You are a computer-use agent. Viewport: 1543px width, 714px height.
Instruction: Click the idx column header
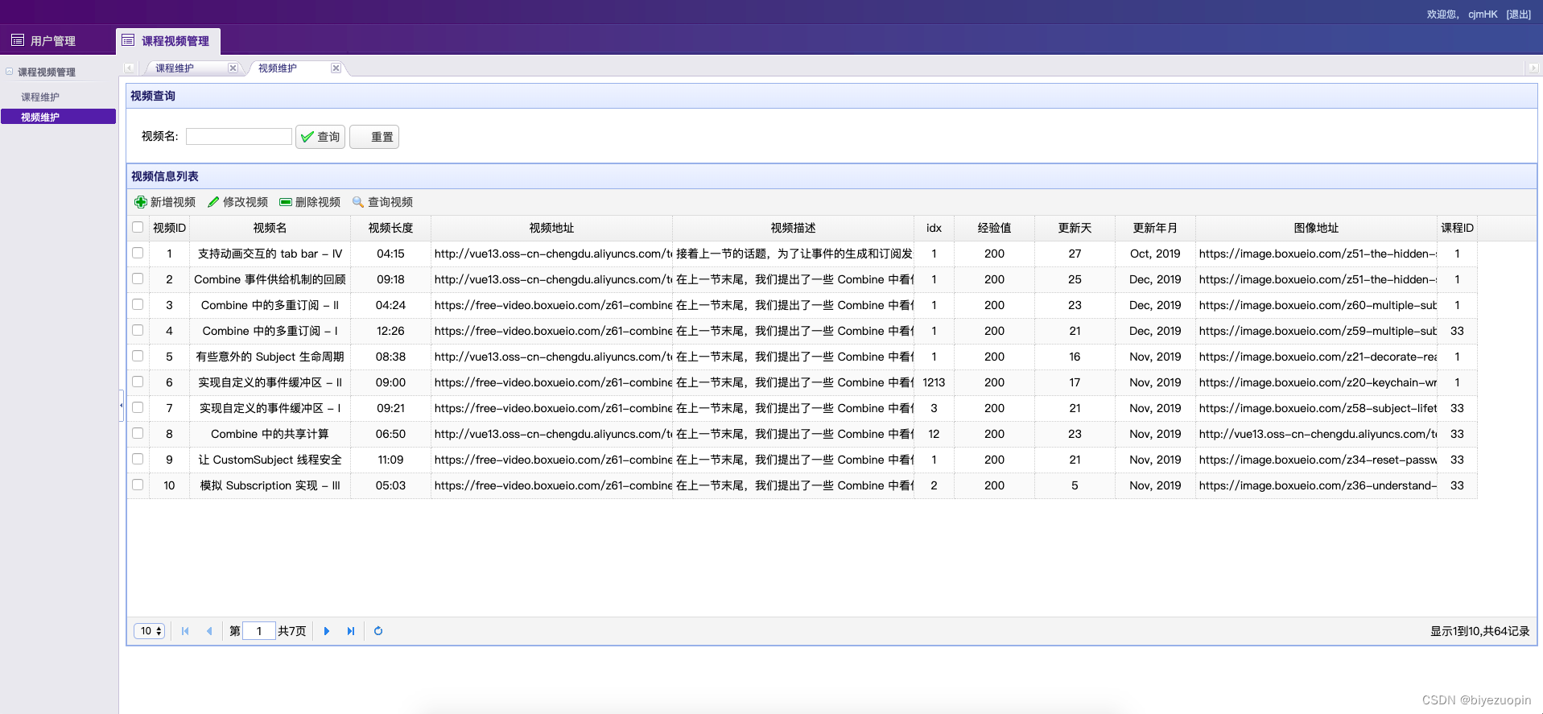tap(934, 228)
